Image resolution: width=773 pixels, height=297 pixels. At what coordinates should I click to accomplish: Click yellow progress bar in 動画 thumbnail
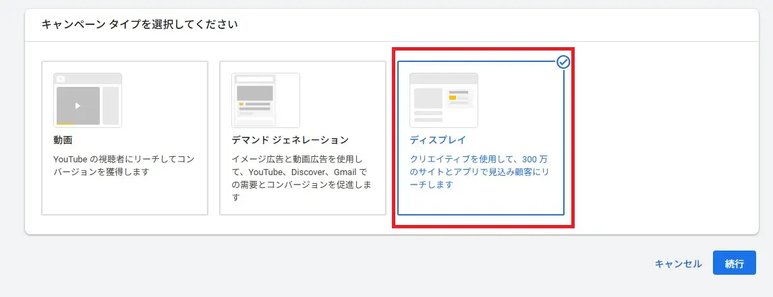[x=65, y=123]
